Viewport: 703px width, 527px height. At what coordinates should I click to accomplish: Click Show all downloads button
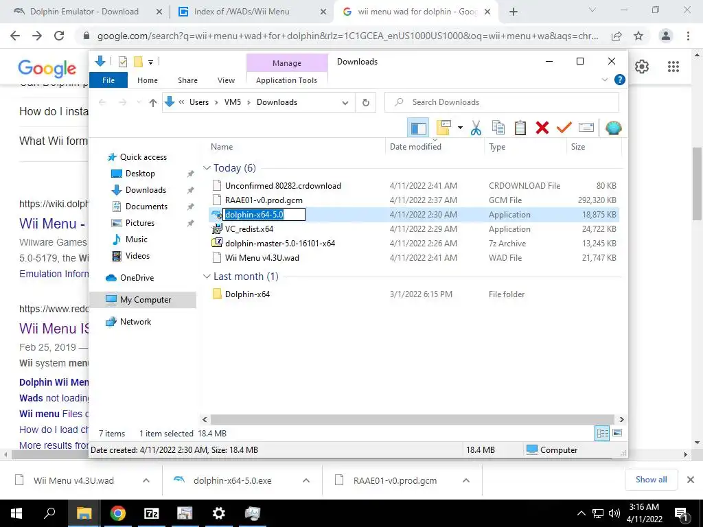tap(651, 480)
